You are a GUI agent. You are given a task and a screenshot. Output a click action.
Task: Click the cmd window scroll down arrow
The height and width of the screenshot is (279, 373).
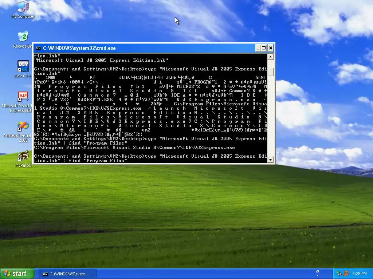tap(270, 160)
